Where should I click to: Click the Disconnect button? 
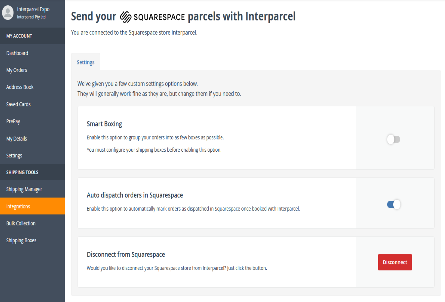tap(395, 262)
